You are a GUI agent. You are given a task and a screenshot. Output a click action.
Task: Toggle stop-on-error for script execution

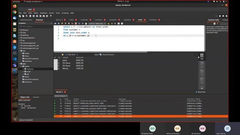tap(76, 24)
